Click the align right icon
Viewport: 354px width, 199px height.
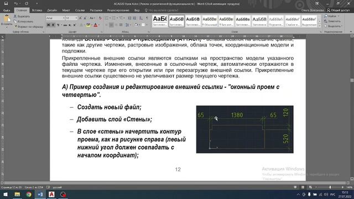pos(116,25)
